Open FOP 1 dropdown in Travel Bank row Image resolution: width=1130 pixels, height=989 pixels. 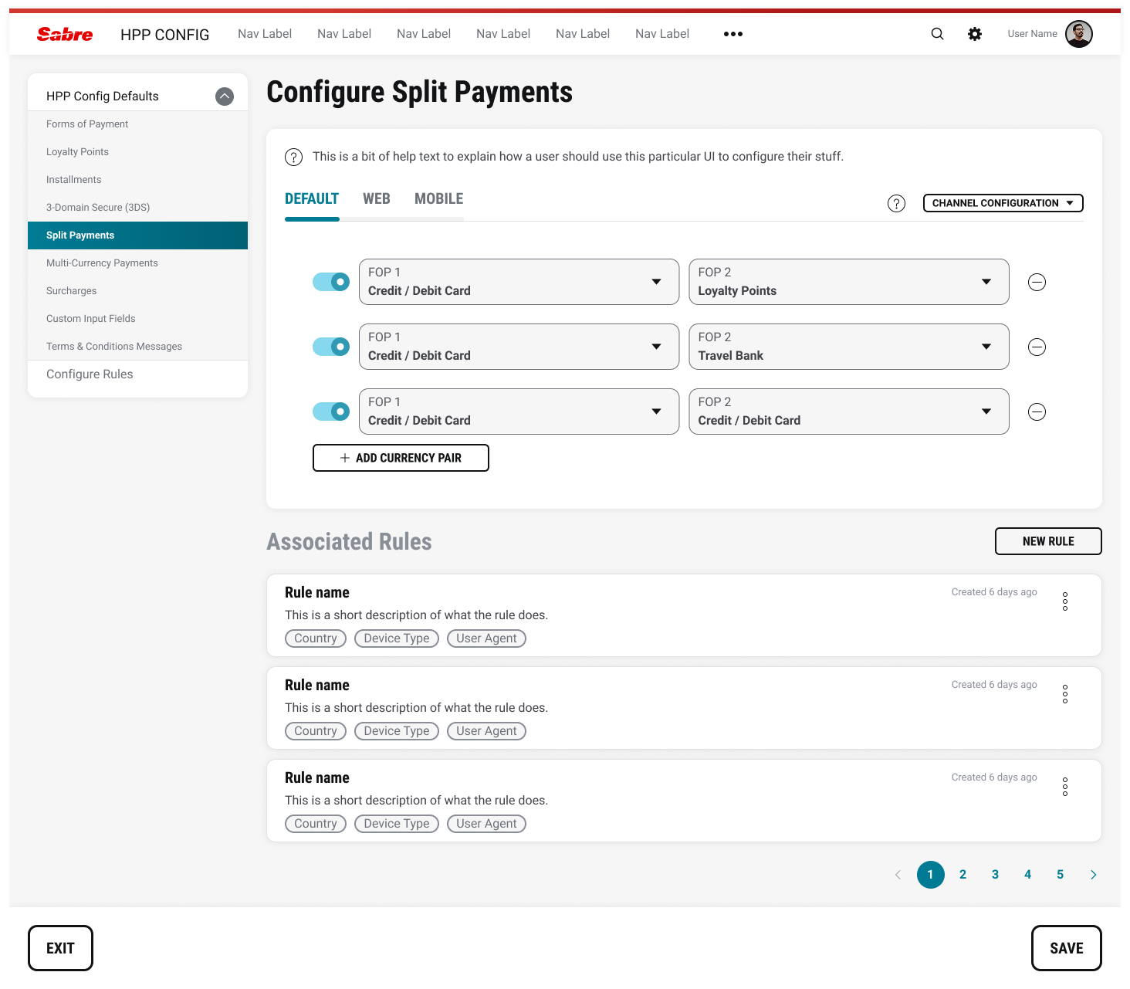[x=519, y=347]
